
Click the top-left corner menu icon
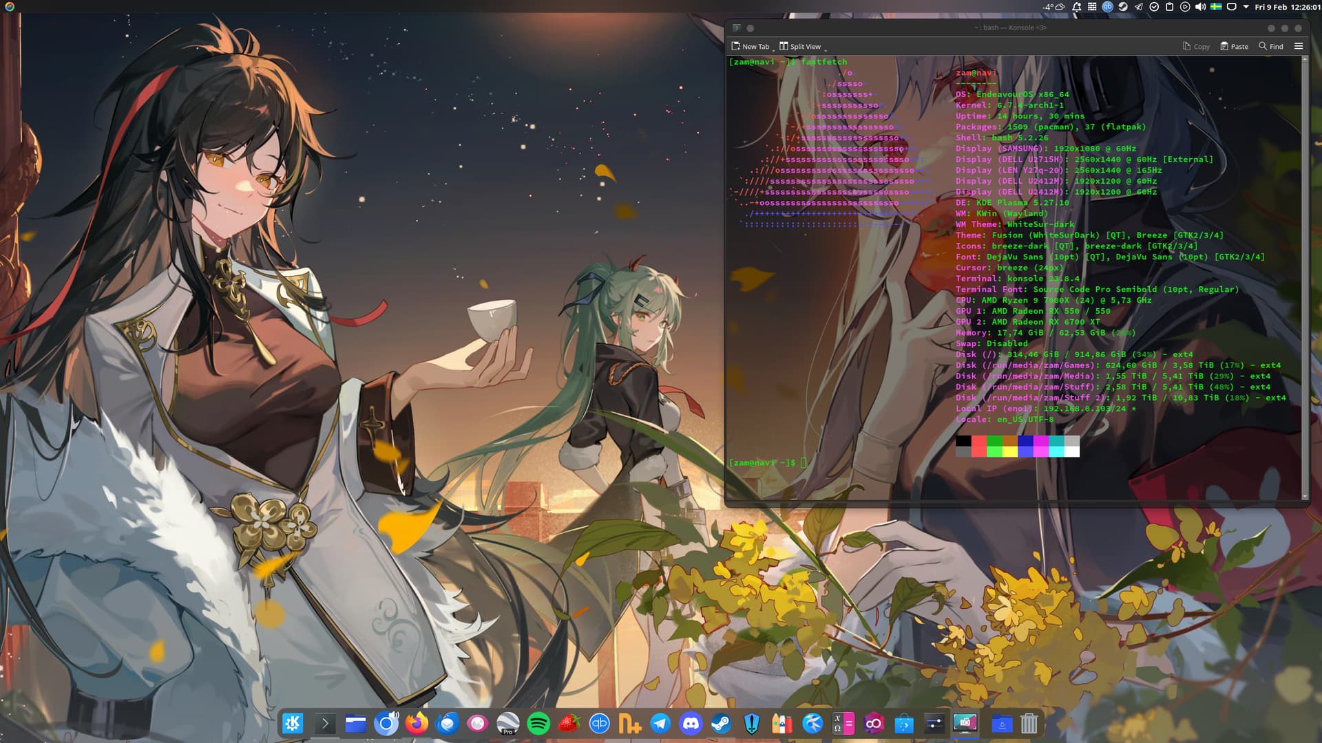[x=10, y=7]
